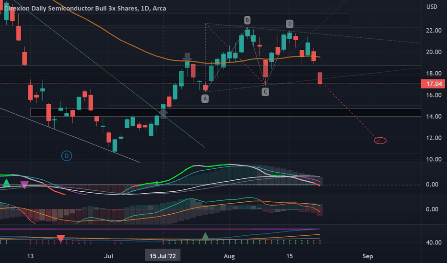Click the 22.00 price axis label
The image size is (447, 263).
tap(434, 31)
